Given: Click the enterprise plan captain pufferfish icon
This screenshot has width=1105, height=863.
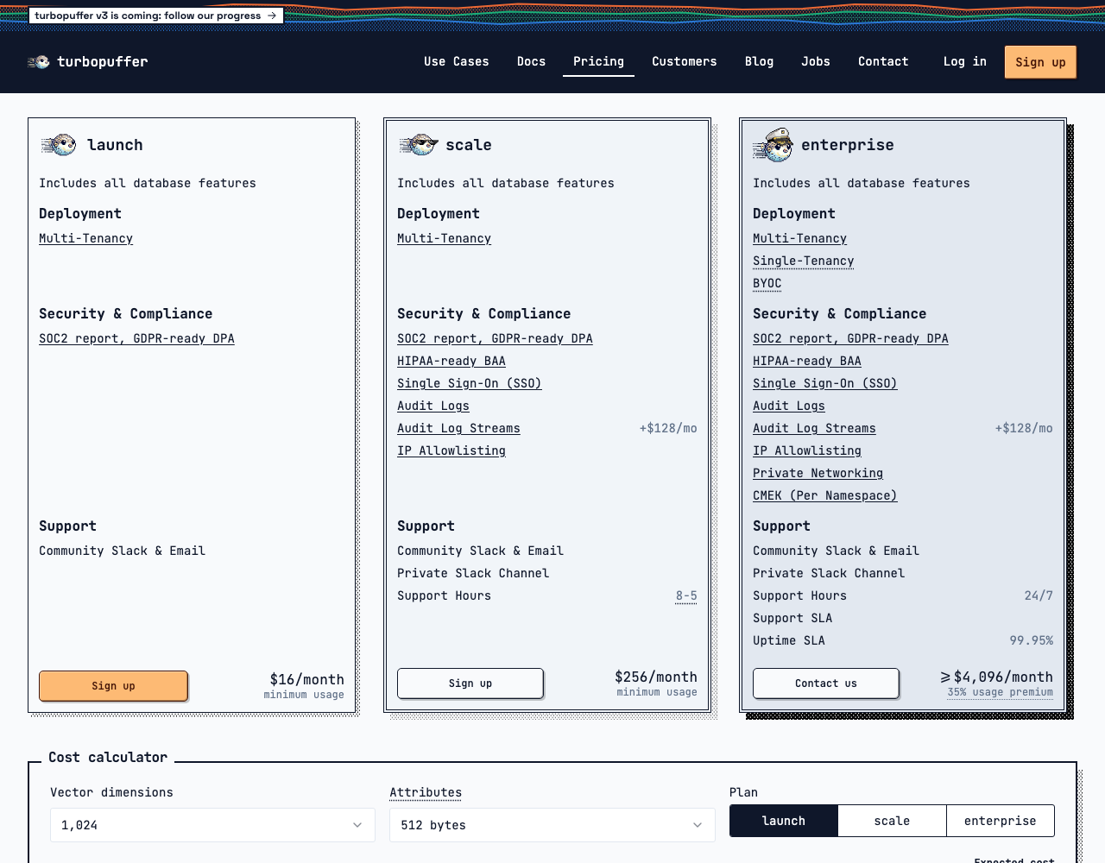Looking at the screenshot, I should [x=773, y=145].
